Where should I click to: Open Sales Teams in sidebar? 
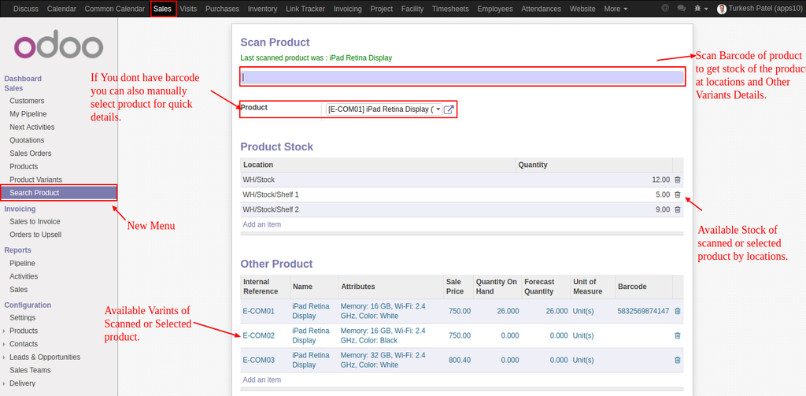[x=31, y=370]
